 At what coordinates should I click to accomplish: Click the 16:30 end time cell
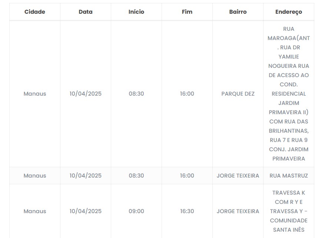(187, 211)
